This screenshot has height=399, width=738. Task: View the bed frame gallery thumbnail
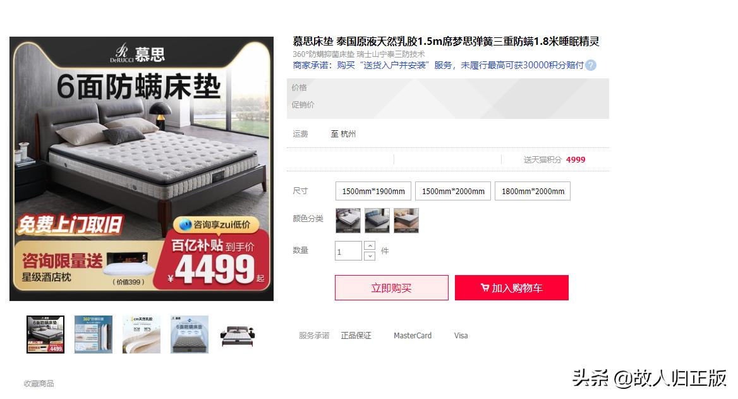(238, 335)
